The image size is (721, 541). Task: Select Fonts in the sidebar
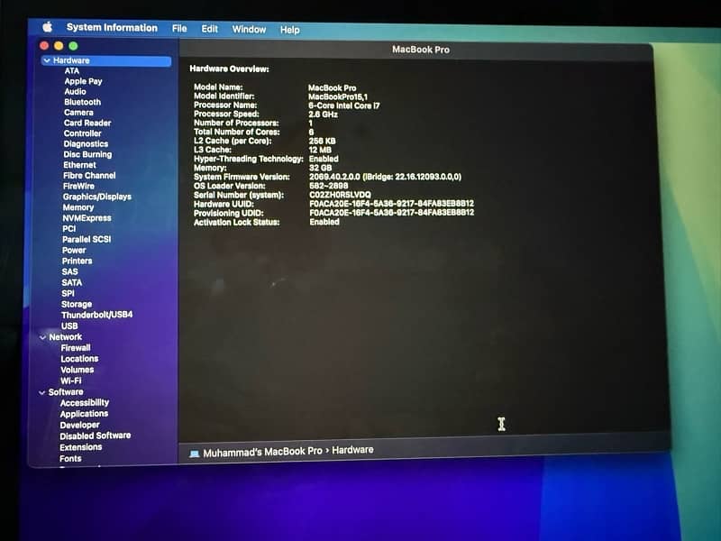(x=70, y=459)
